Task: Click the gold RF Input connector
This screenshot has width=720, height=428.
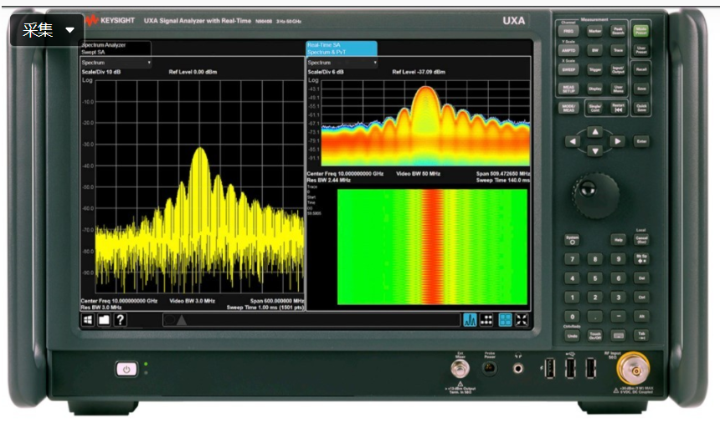Action: (633, 369)
